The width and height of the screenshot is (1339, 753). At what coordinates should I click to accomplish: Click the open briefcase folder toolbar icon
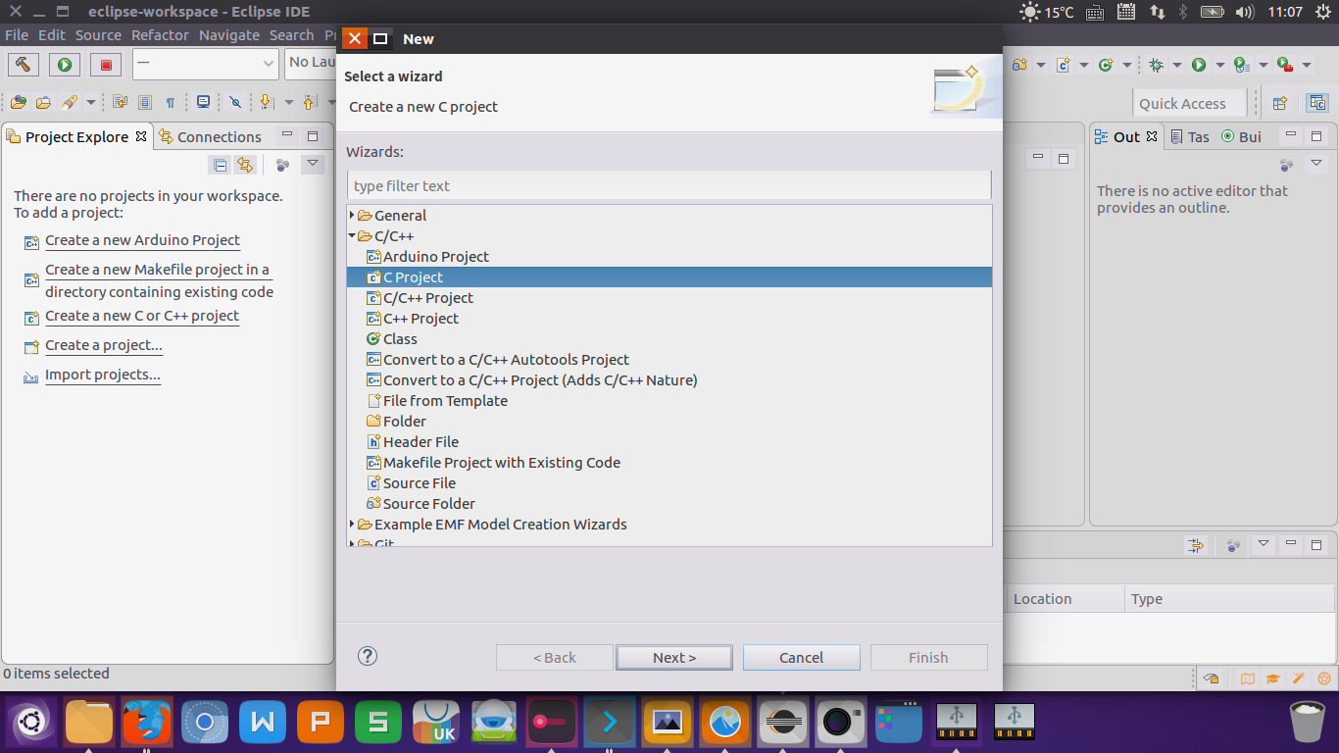43,102
